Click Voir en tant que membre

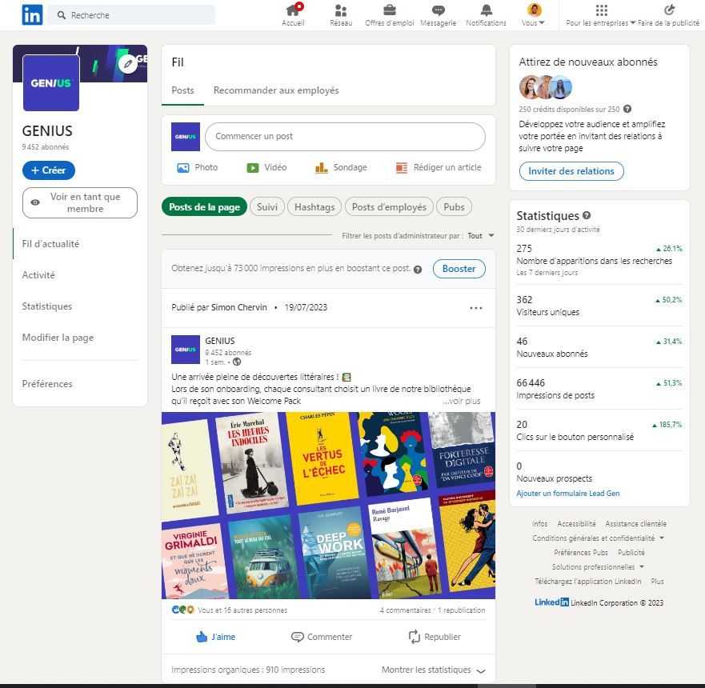80,202
